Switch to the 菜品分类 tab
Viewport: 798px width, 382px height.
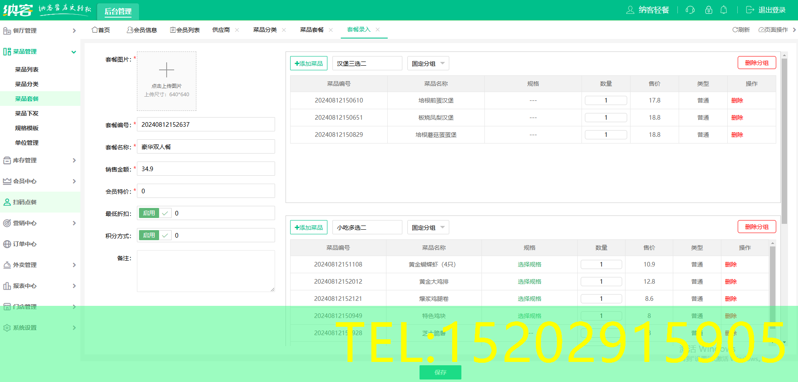[265, 30]
